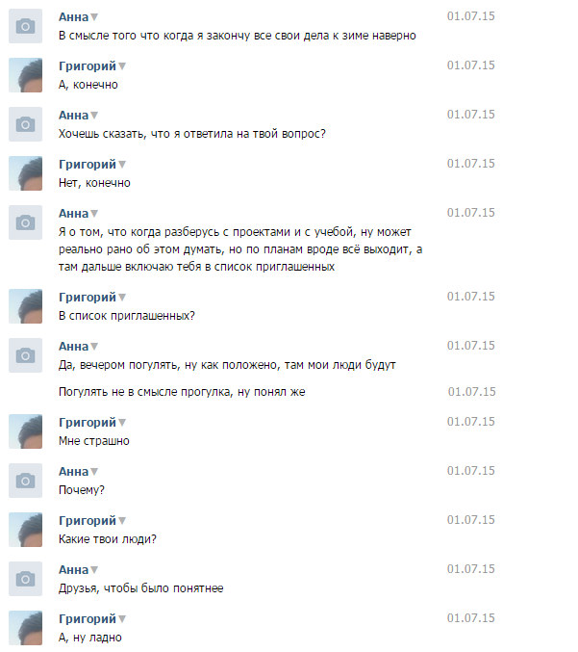Click date stamp of the "В список приглашенных?" message
This screenshot has height=652, width=578.
(471, 297)
